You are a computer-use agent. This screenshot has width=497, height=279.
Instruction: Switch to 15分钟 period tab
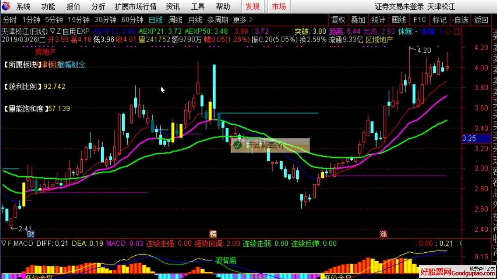click(x=78, y=20)
